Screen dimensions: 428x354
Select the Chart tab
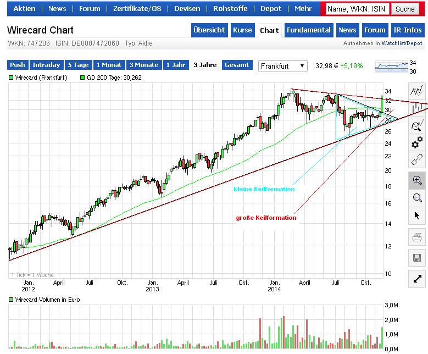click(x=269, y=30)
